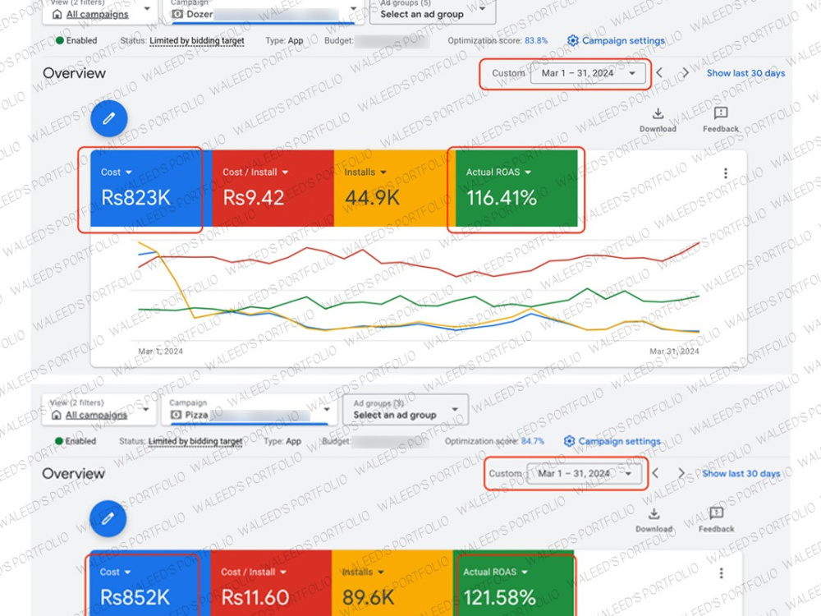Open the three-dot menu on the Dozer scorecard
Image resolution: width=821 pixels, height=616 pixels.
pos(725,173)
